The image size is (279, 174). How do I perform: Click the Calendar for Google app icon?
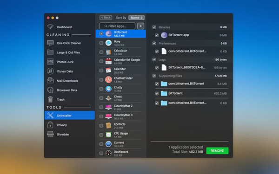108,61
